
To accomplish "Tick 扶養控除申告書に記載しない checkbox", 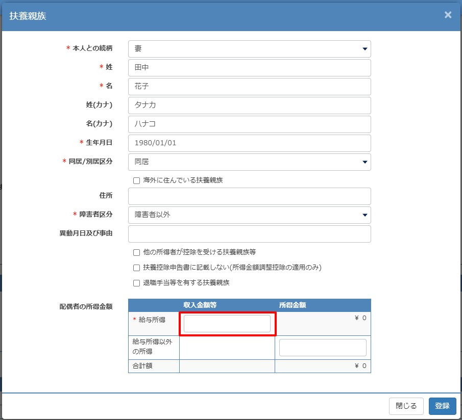I will (136, 268).
